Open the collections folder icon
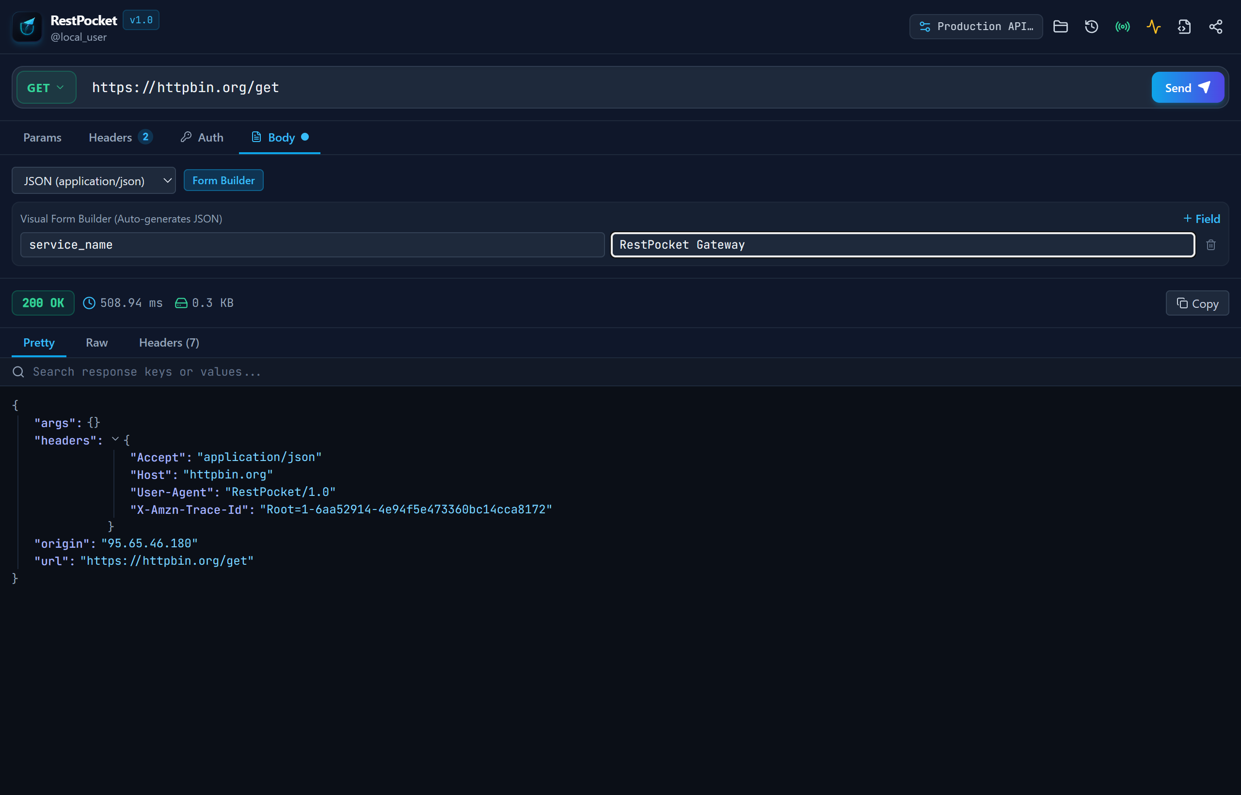The image size is (1241, 795). point(1060,26)
